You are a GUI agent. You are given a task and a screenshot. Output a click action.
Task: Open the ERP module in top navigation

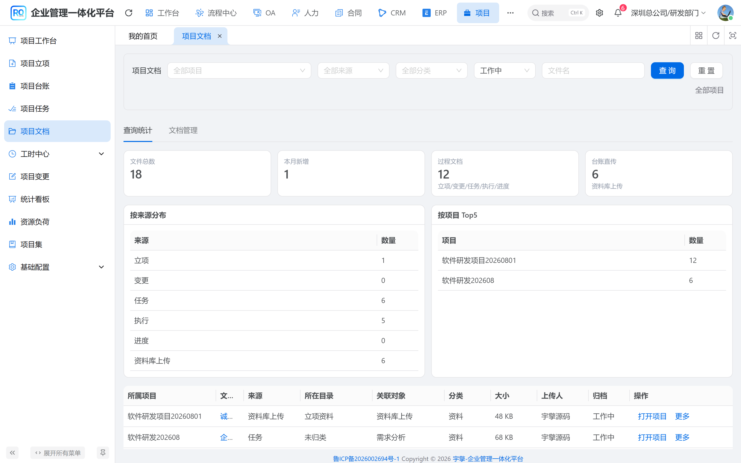click(434, 13)
